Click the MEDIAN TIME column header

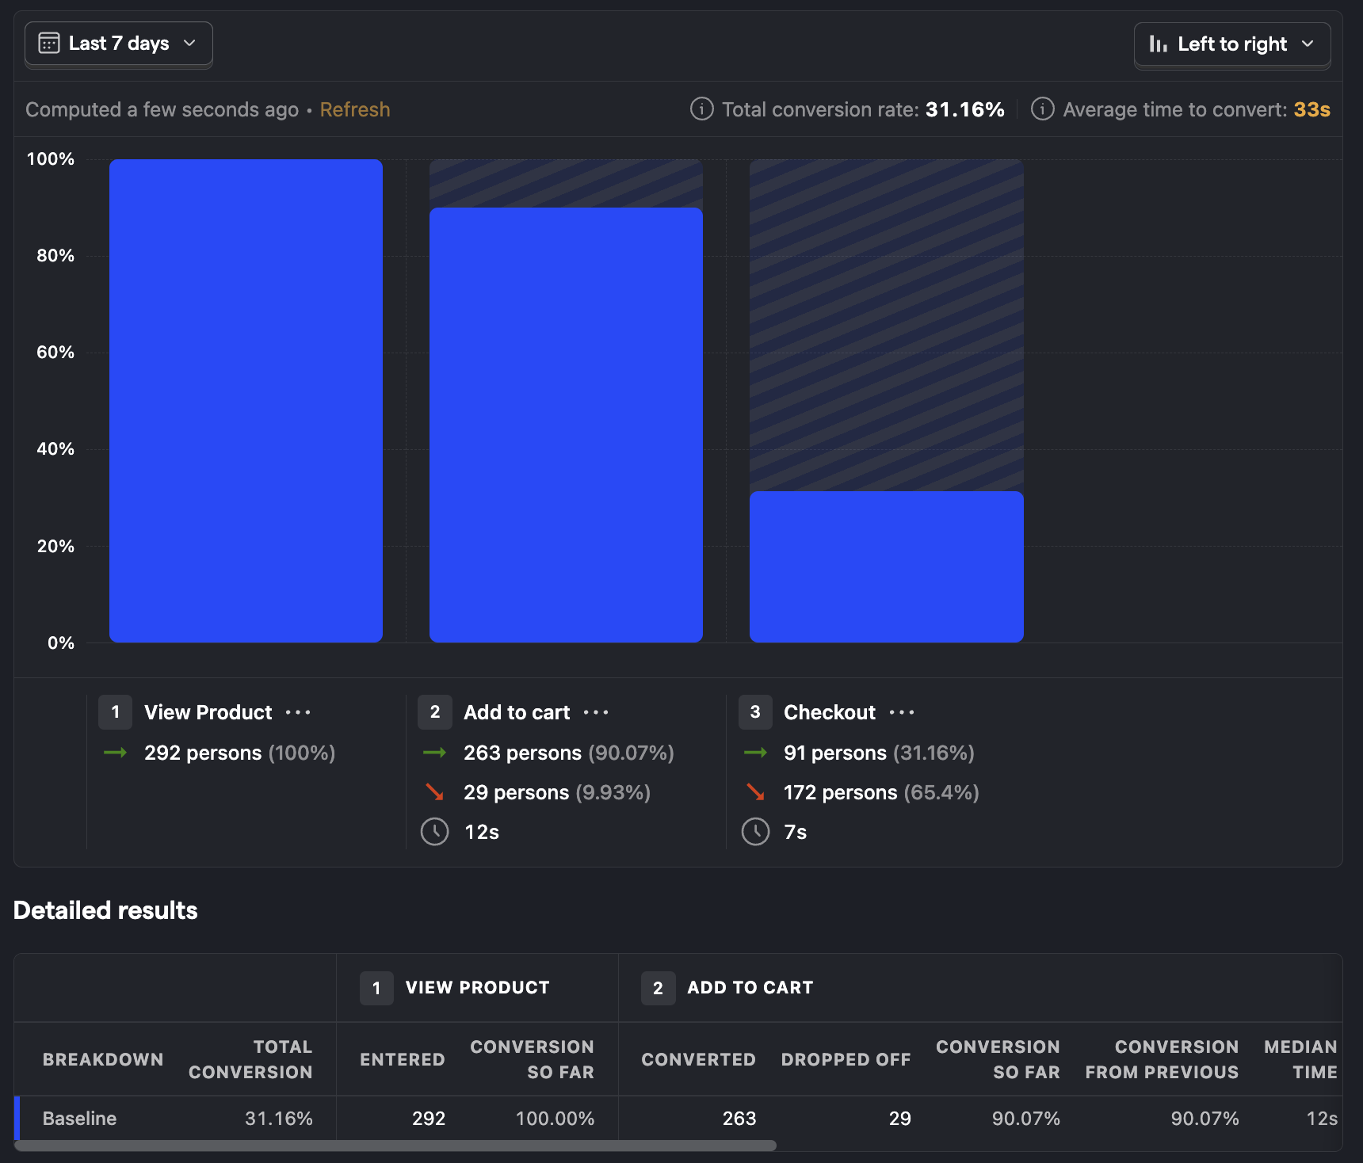[1300, 1059]
